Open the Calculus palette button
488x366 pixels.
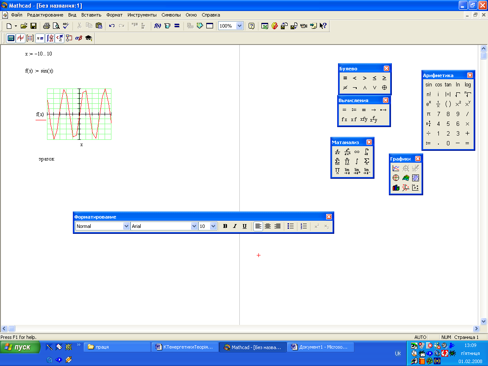[50, 38]
